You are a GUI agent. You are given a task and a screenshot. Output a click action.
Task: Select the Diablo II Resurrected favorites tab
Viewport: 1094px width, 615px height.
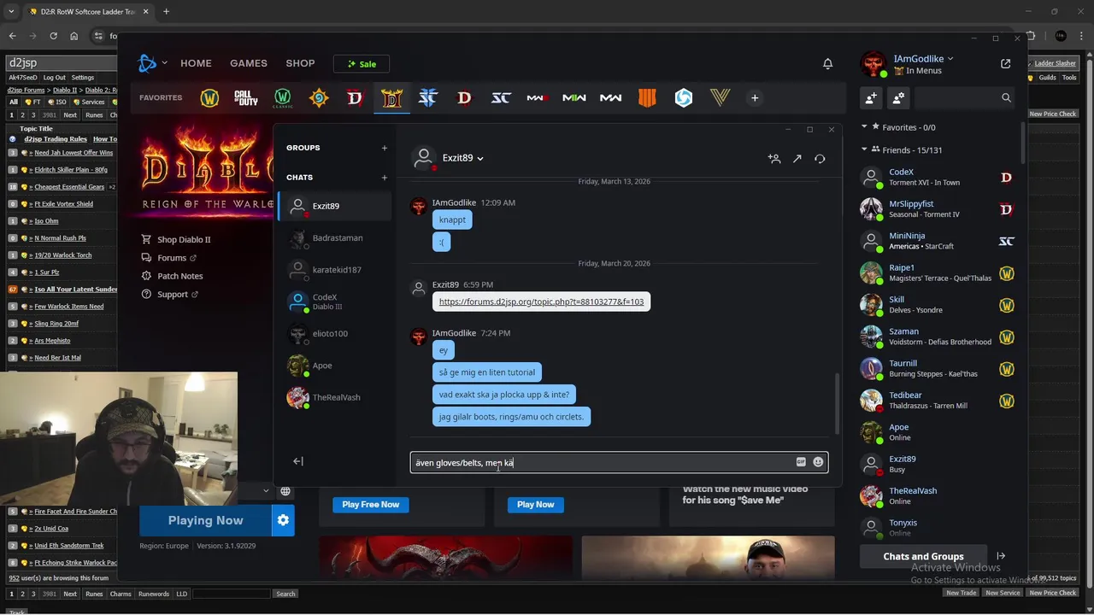(x=391, y=98)
